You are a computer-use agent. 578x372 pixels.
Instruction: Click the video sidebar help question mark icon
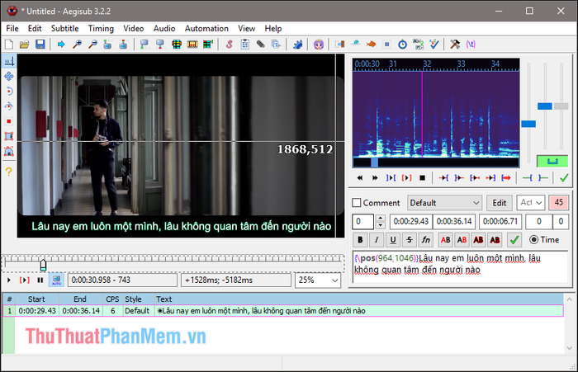[9, 172]
